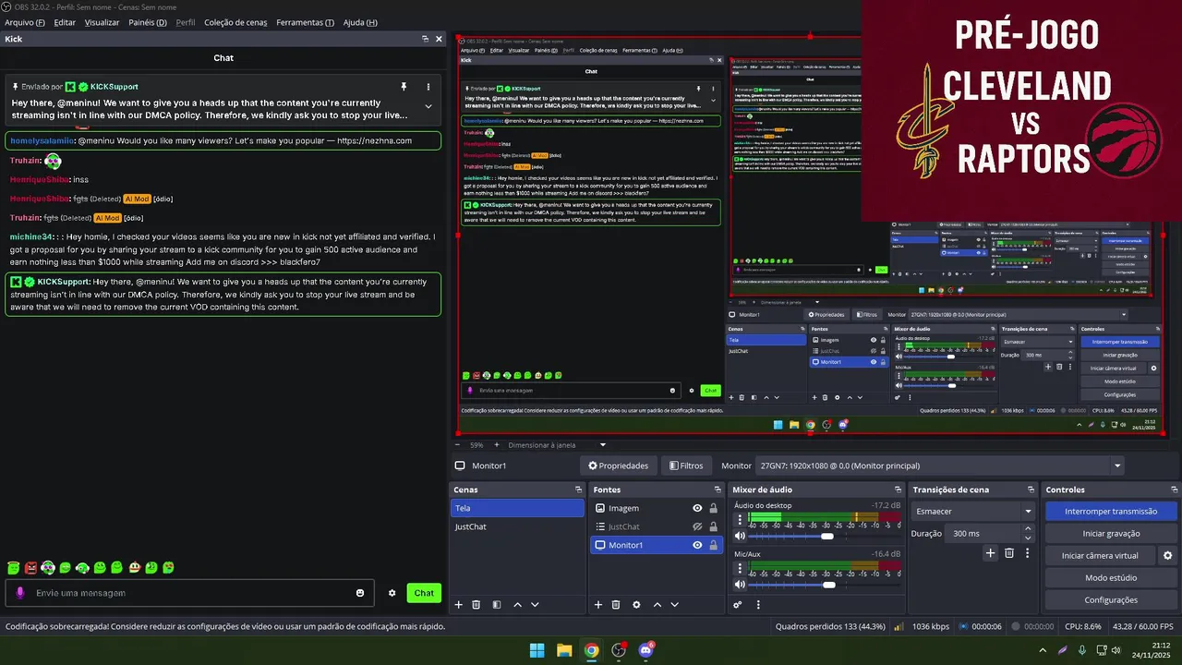Toggle lock on Imagem source
Image resolution: width=1182 pixels, height=665 pixels.
(x=713, y=508)
